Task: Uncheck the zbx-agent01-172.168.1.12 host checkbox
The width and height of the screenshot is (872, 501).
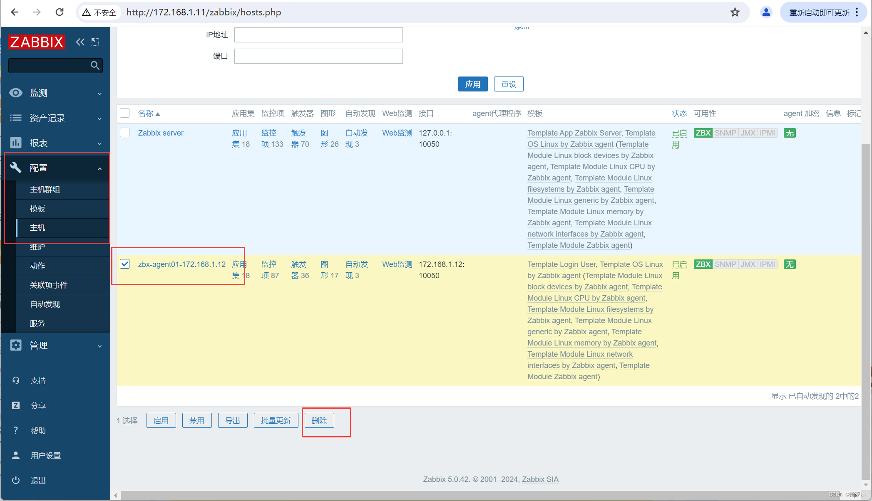Action: 124,264
